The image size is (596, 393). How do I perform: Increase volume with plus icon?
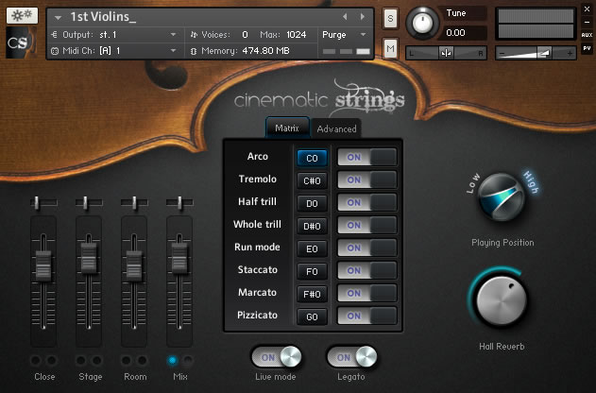tap(570, 53)
